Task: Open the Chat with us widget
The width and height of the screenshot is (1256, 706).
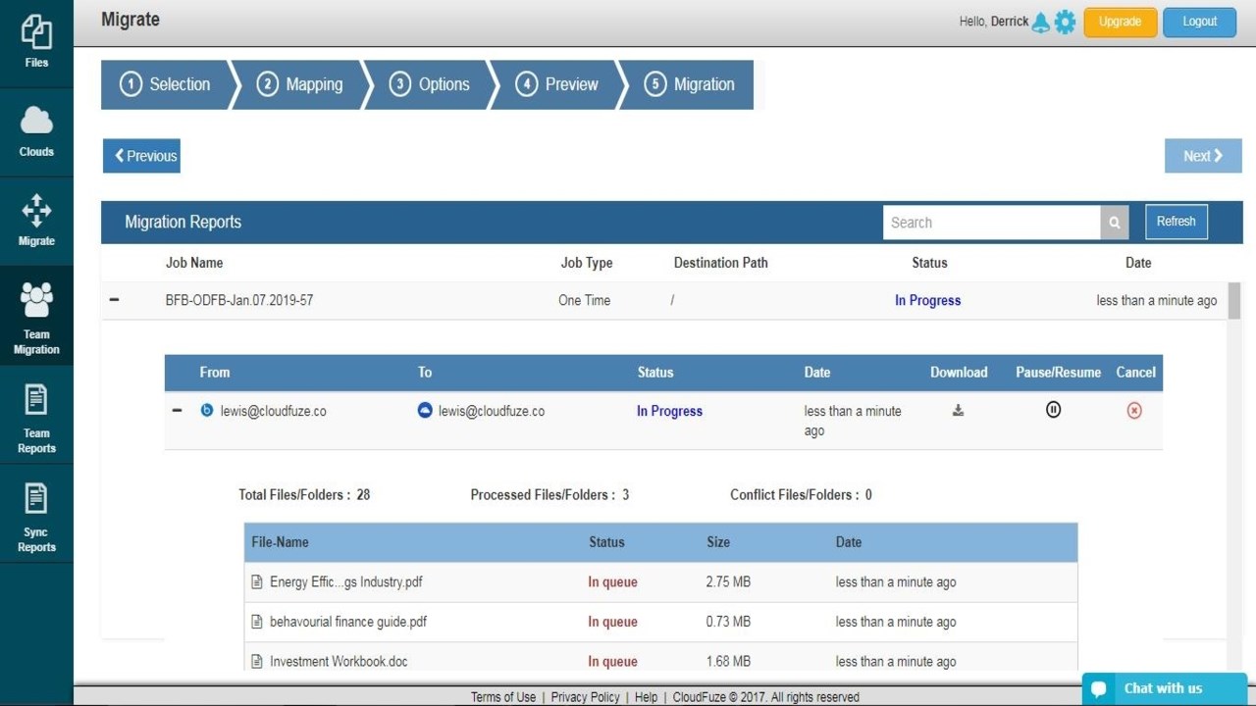Action: click(1164, 688)
